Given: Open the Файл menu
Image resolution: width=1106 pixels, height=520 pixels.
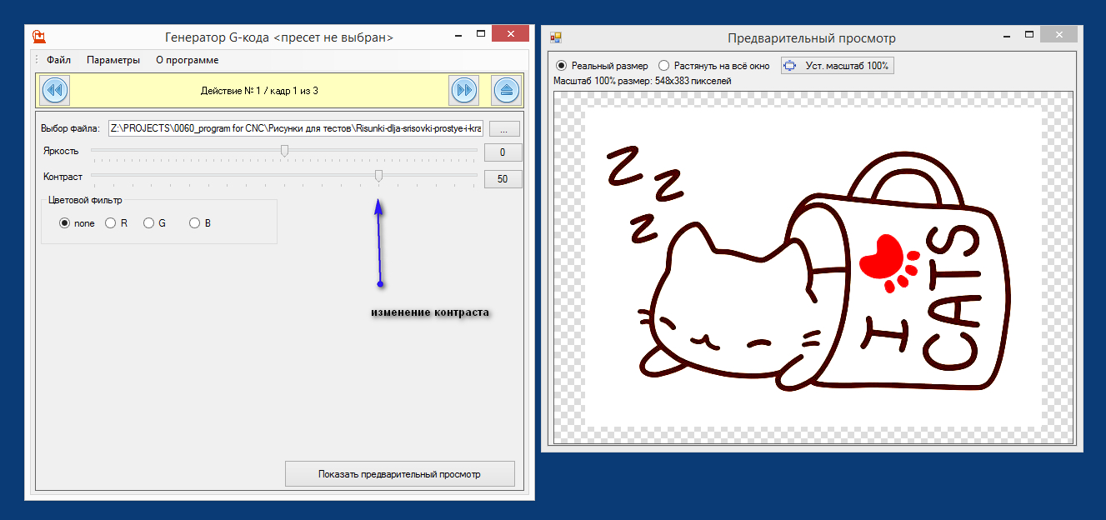Looking at the screenshot, I should pos(58,60).
